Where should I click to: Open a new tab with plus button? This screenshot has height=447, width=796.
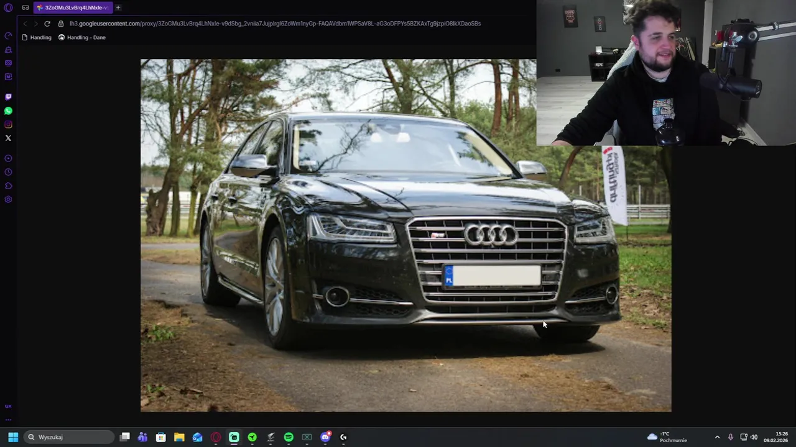point(118,7)
